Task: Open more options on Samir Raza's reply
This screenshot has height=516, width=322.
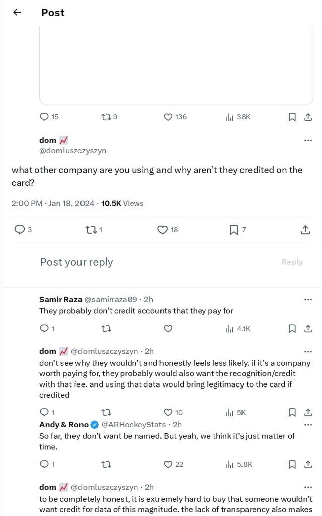Action: (308, 299)
